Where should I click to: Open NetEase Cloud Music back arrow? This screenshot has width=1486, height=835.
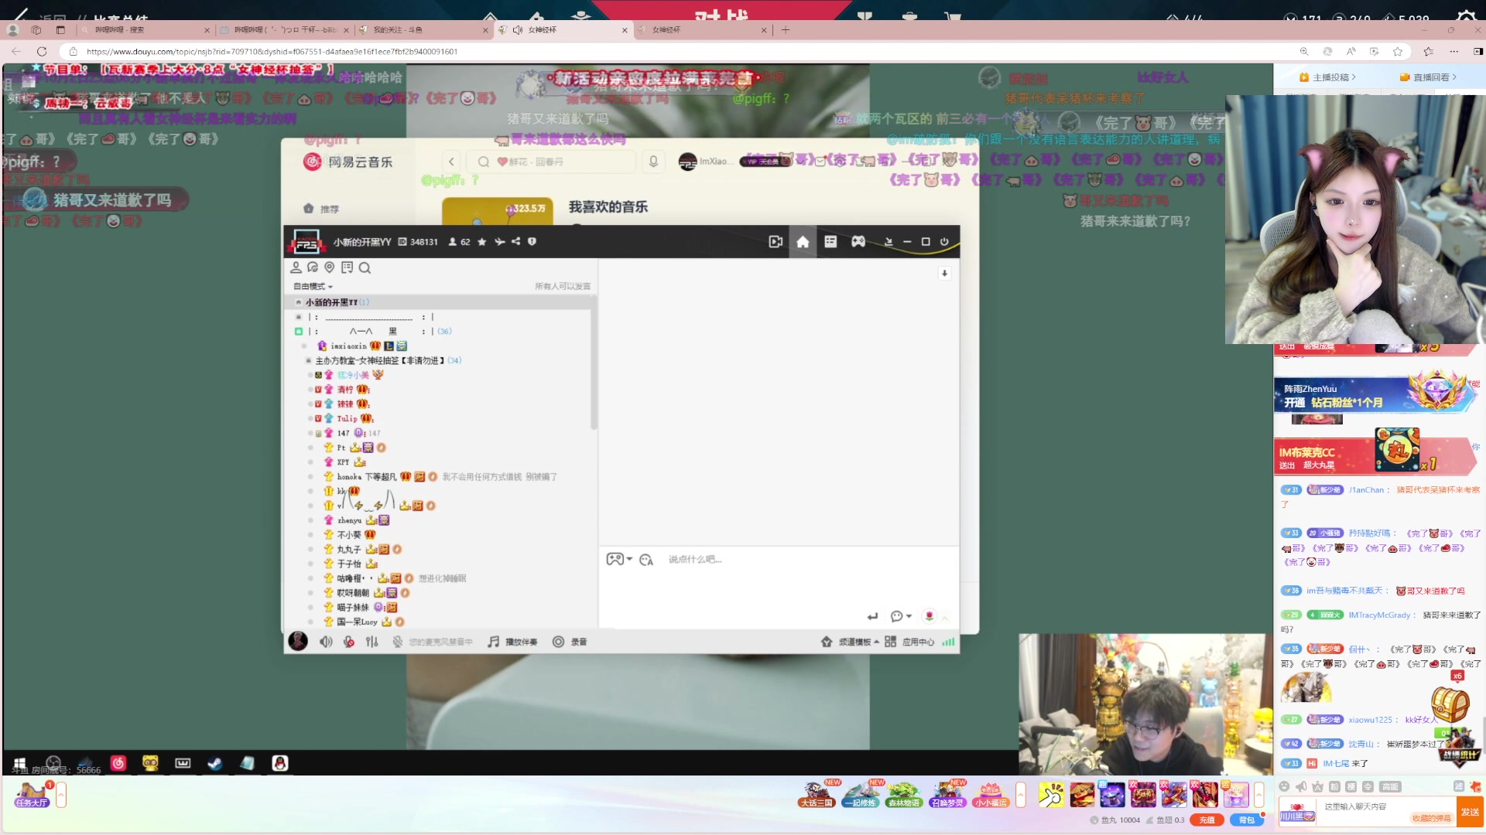[452, 162]
